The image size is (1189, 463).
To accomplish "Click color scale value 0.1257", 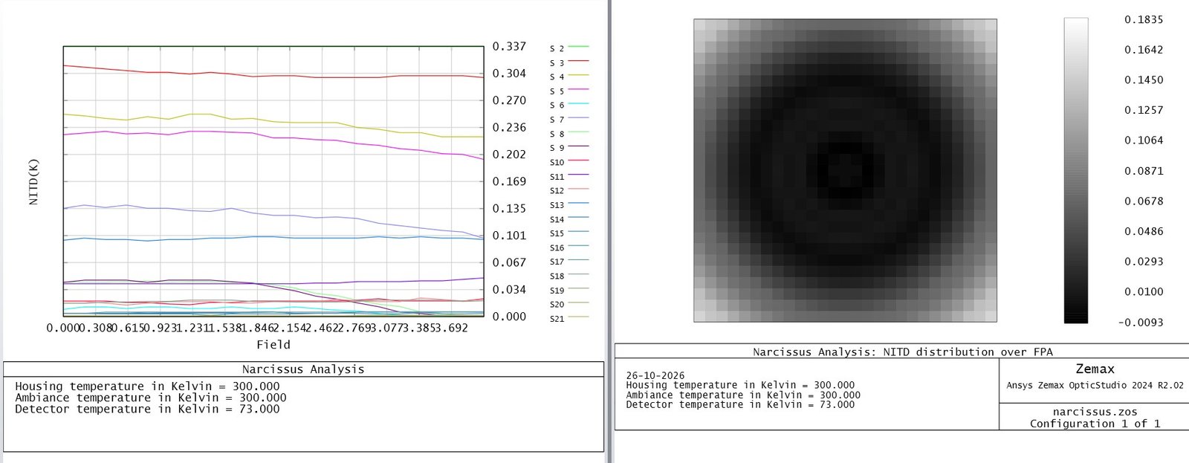I will (x=1144, y=110).
